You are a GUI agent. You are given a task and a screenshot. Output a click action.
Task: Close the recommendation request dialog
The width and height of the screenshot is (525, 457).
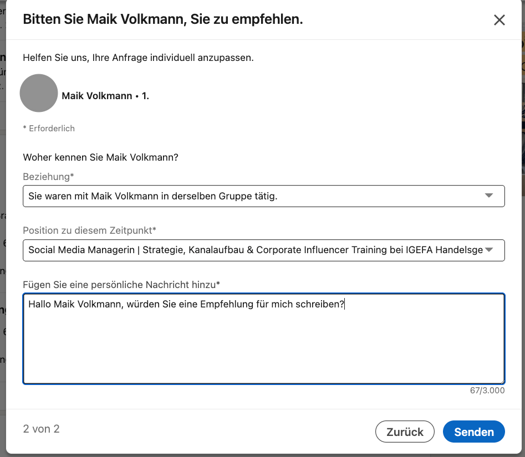499,20
